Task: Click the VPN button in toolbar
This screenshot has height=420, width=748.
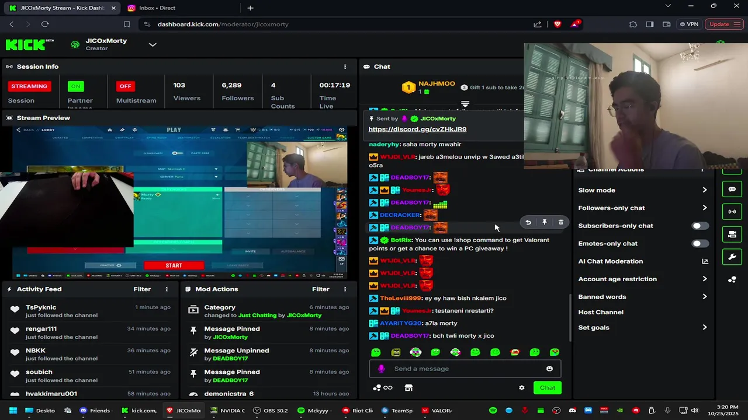Action: [689, 24]
